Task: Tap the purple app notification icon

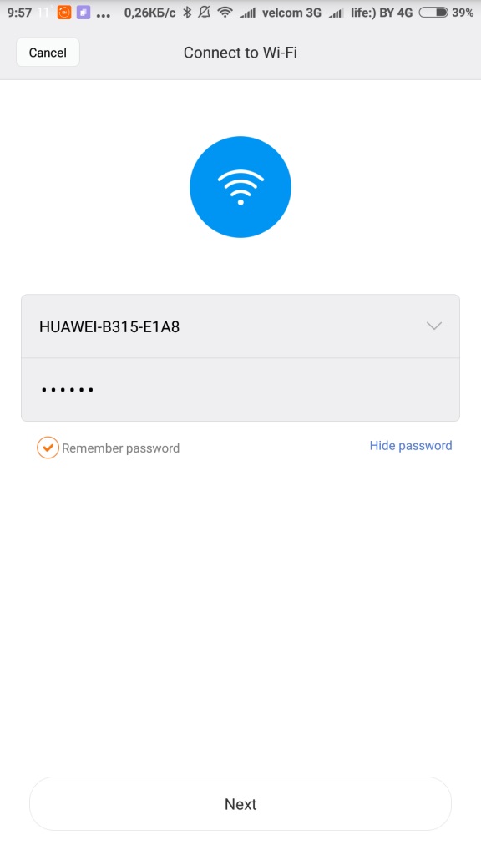Action: (x=84, y=12)
